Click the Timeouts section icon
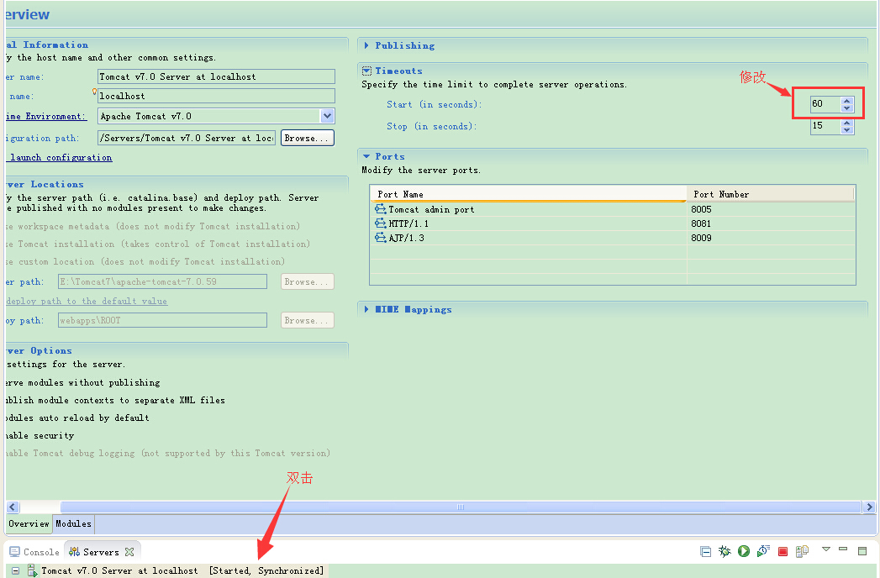The width and height of the screenshot is (880, 578). [366, 71]
